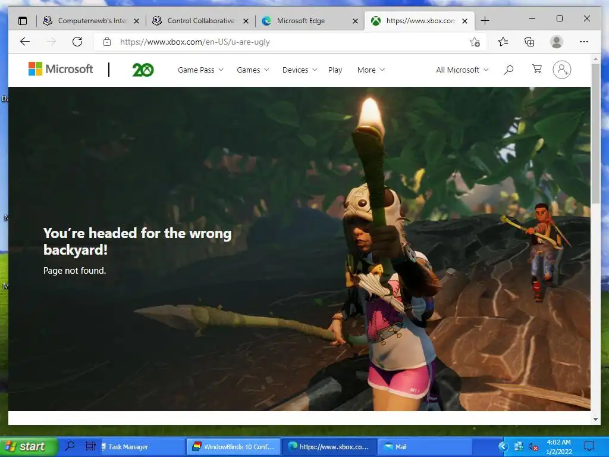
Task: Click the Xbox 20th anniversary logo
Action: [143, 70]
